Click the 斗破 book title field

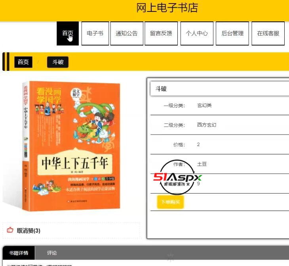pos(219,89)
